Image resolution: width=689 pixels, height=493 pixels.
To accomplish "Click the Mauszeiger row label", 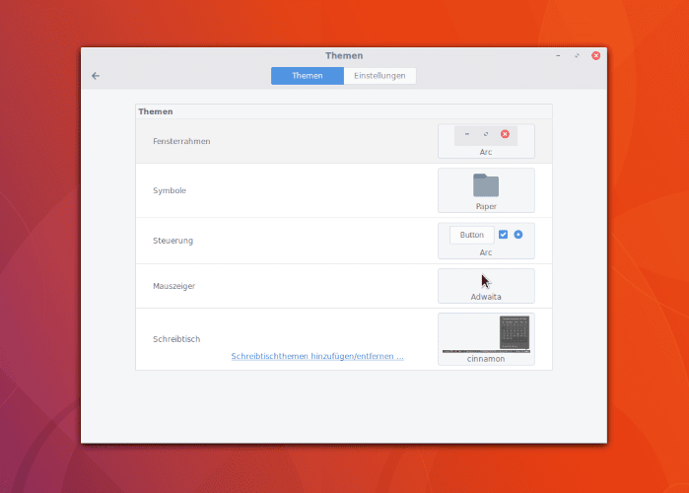I will click(x=174, y=286).
